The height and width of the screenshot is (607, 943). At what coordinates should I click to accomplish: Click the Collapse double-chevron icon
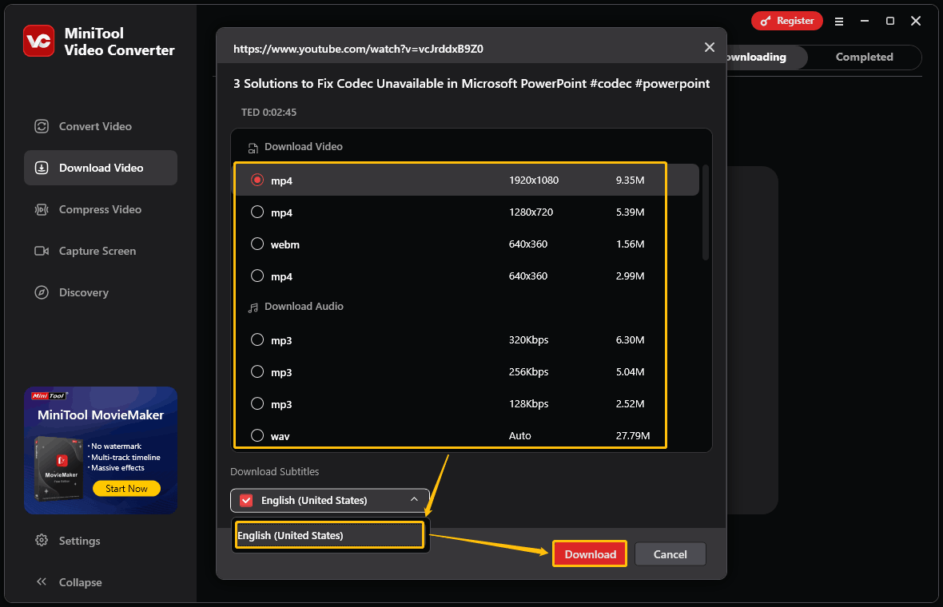pos(42,581)
